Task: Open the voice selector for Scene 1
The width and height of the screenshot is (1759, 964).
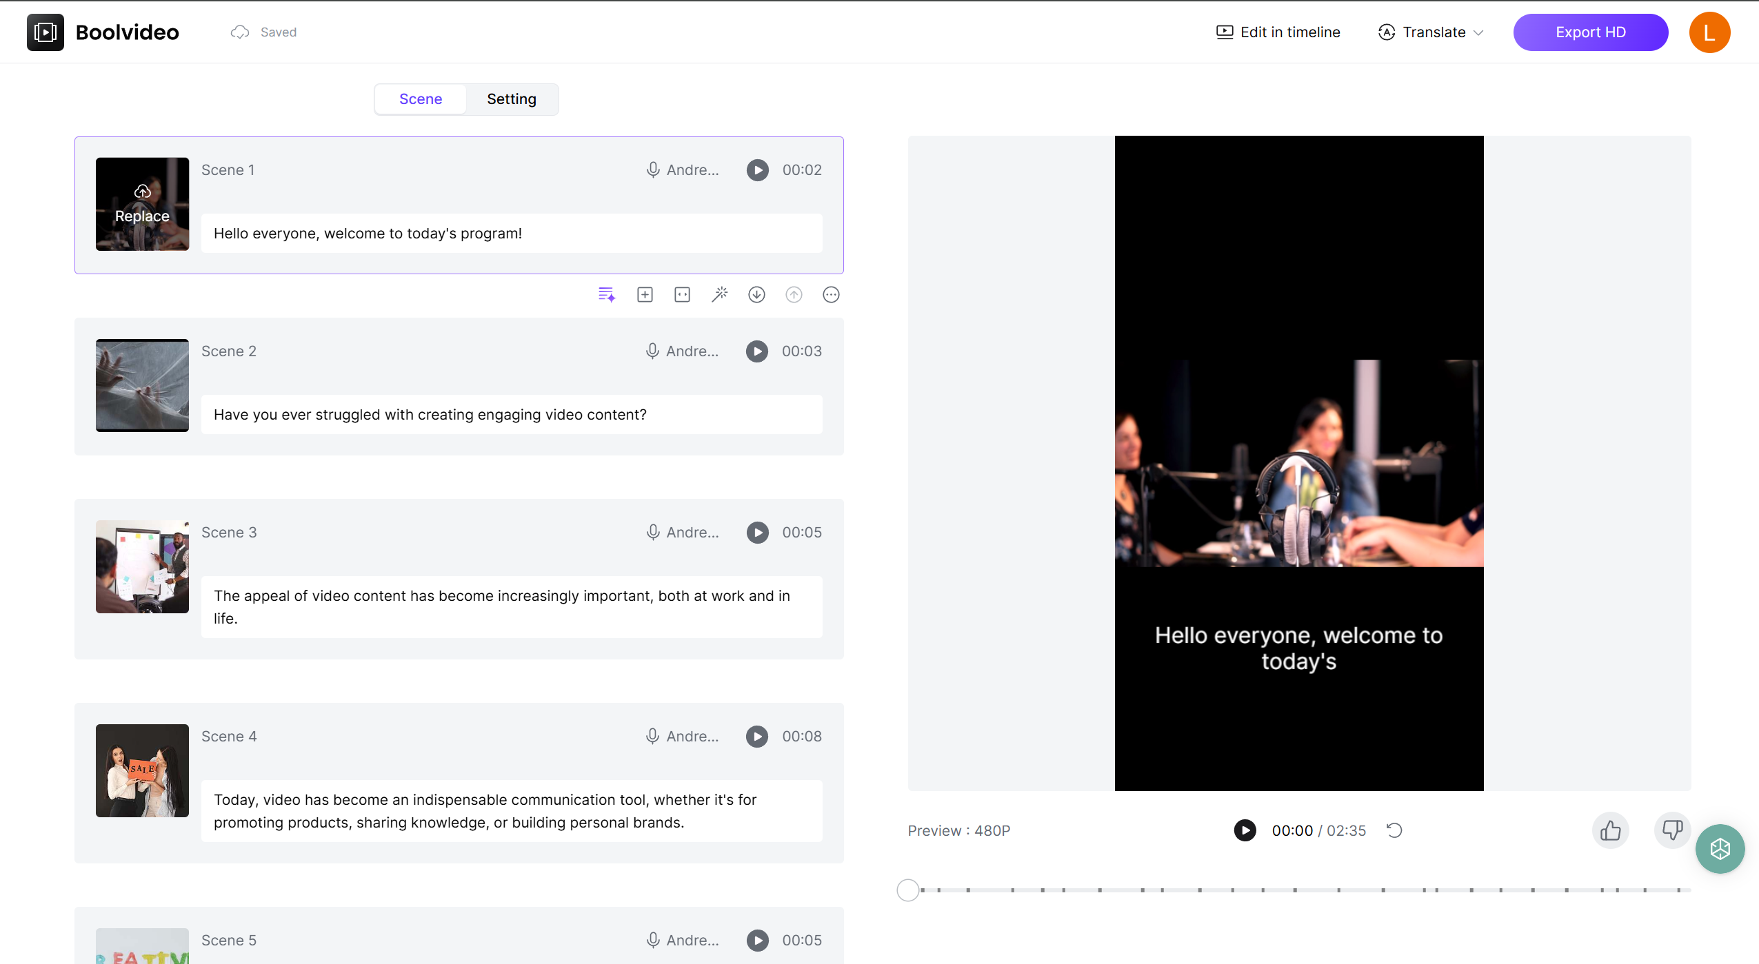Action: pos(683,170)
